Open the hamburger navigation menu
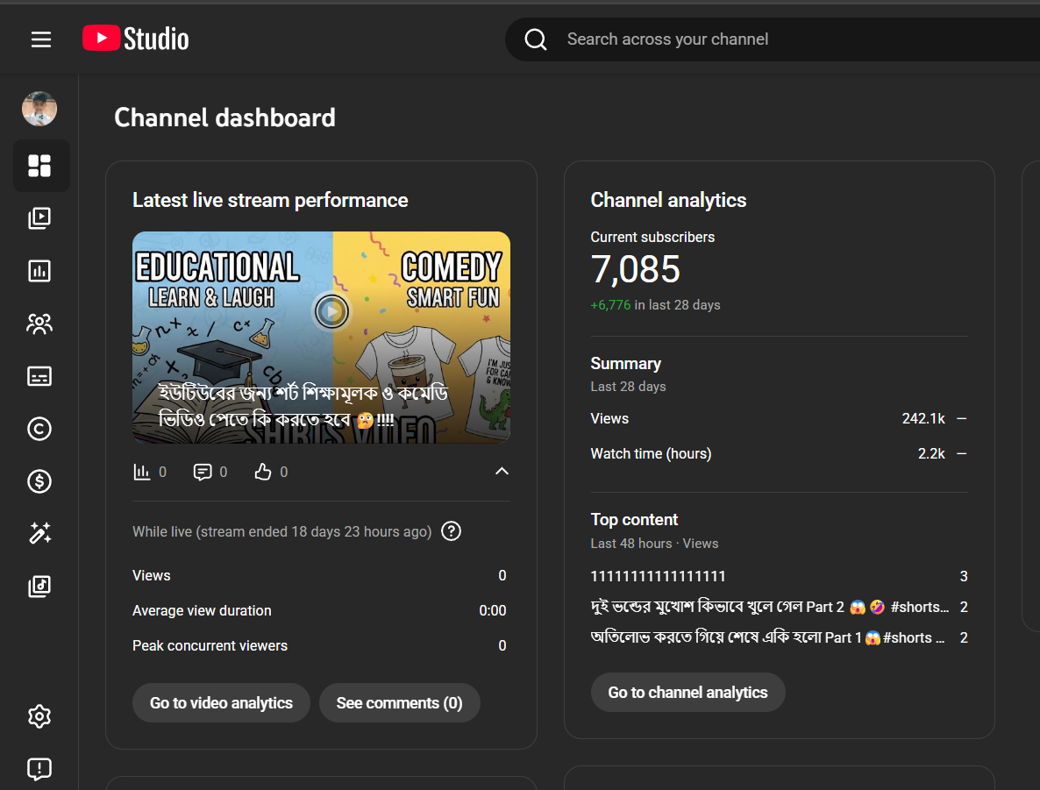This screenshot has height=790, width=1040. [41, 39]
